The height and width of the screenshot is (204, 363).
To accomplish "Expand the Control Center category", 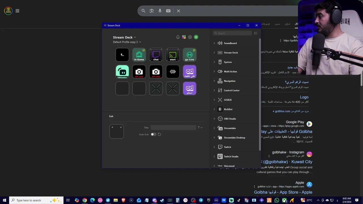I will tap(214, 90).
